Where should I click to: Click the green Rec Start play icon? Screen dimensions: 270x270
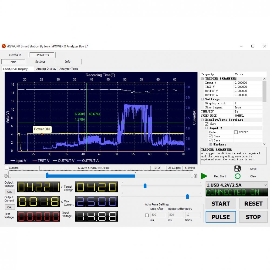[204, 176]
